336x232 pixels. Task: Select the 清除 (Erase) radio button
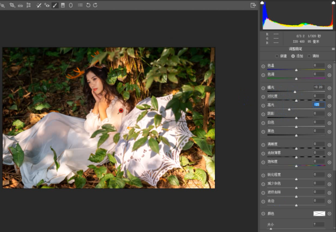(308, 56)
